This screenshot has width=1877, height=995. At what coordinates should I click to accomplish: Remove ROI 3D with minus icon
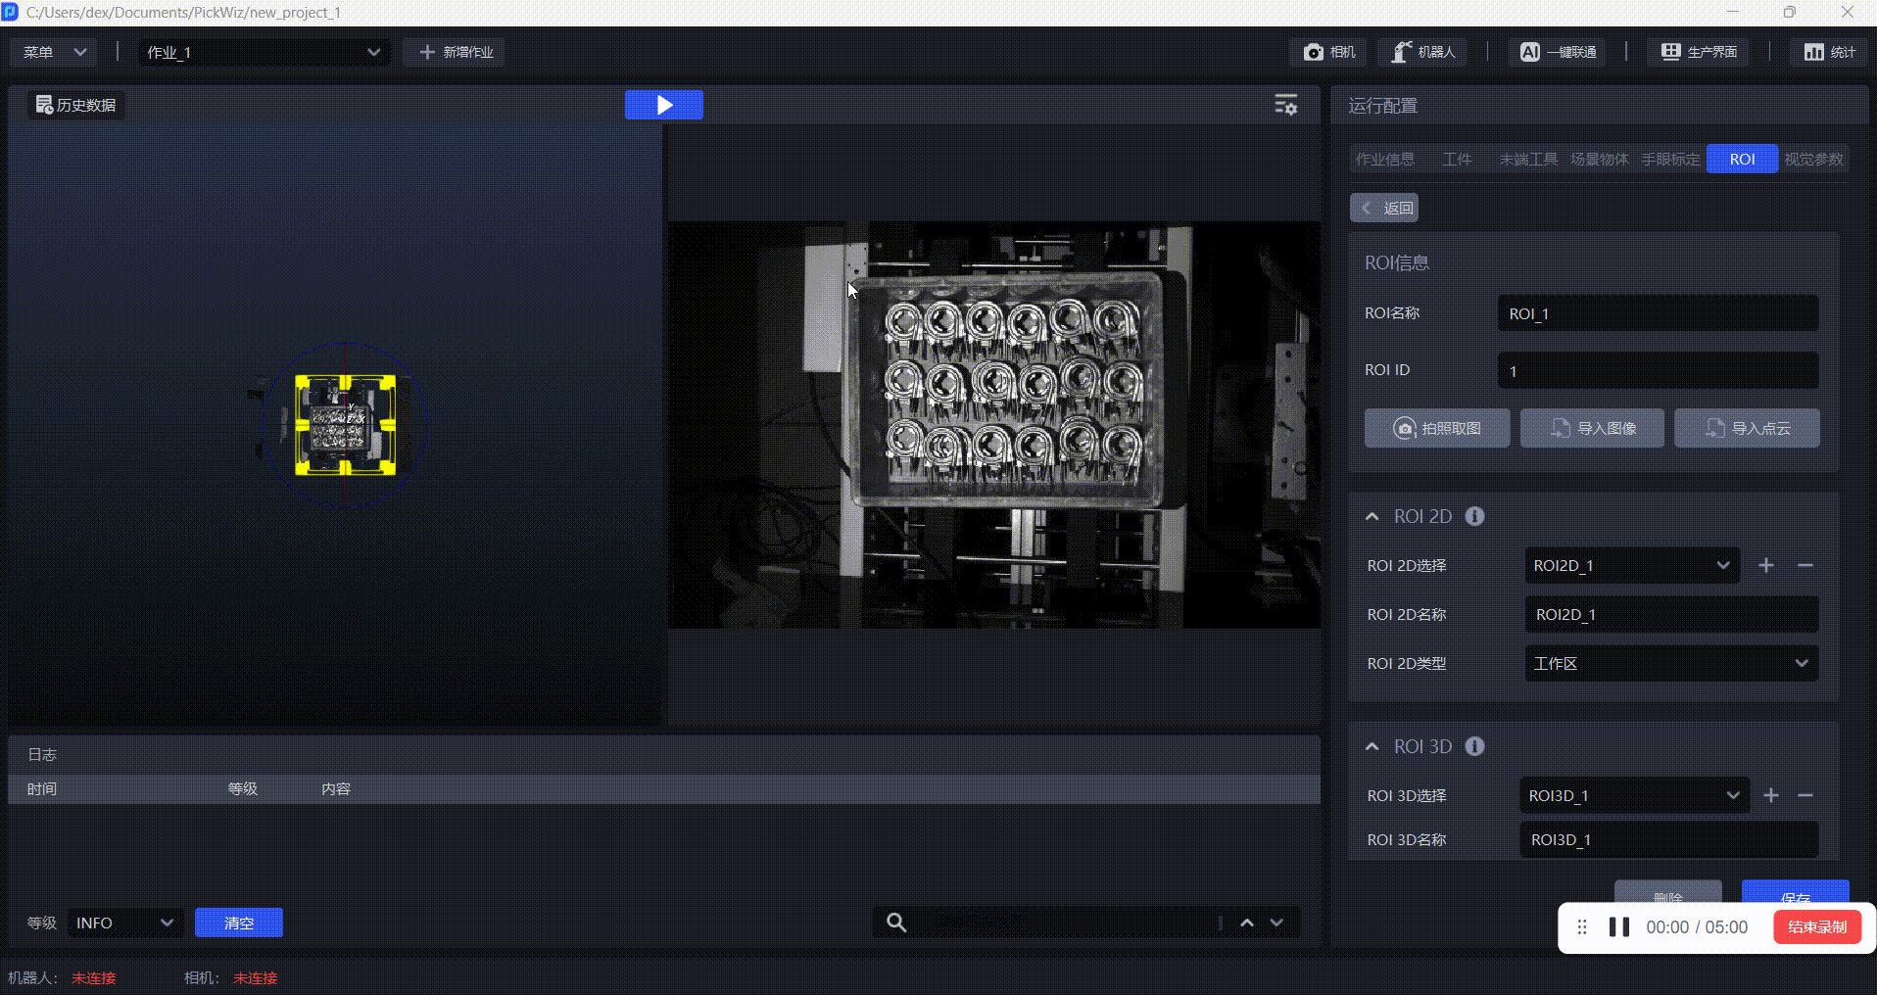pyautogui.click(x=1805, y=795)
